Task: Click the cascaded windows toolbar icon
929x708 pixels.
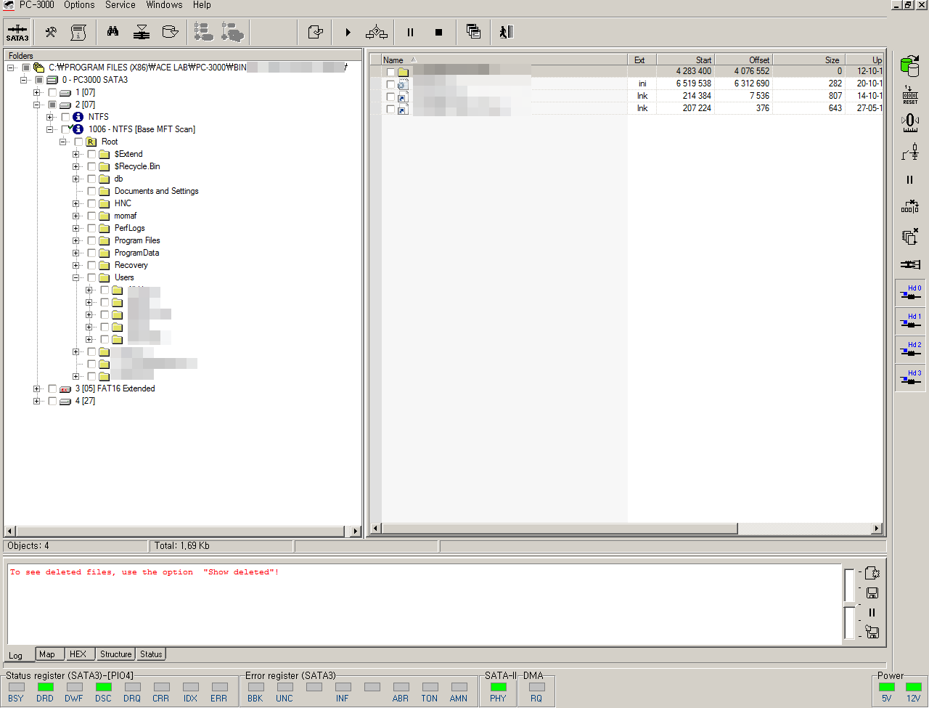Action: point(473,32)
